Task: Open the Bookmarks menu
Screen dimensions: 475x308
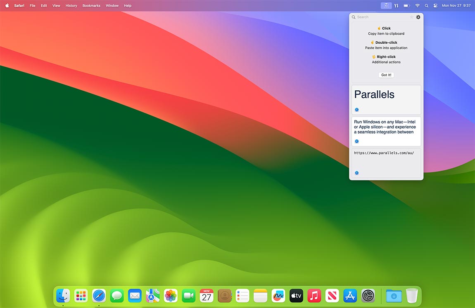Action: (x=91, y=6)
